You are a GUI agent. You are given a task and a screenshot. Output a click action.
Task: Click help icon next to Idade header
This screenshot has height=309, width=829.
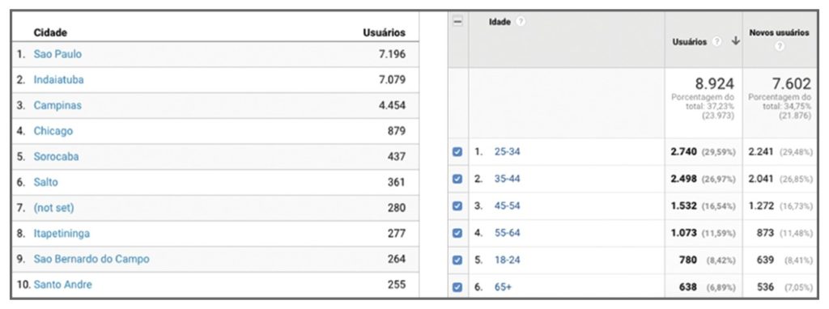pos(521,22)
